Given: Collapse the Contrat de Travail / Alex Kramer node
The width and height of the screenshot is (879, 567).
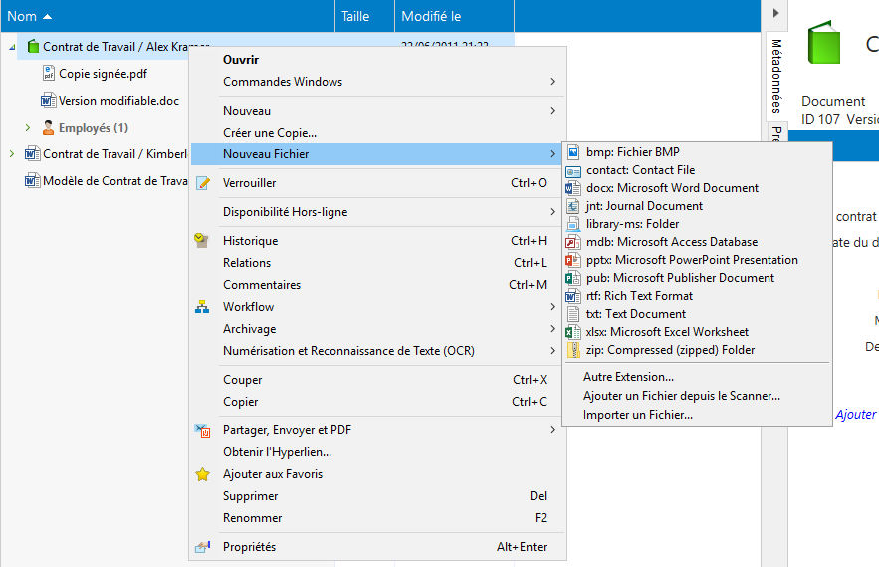Looking at the screenshot, I should [x=12, y=47].
